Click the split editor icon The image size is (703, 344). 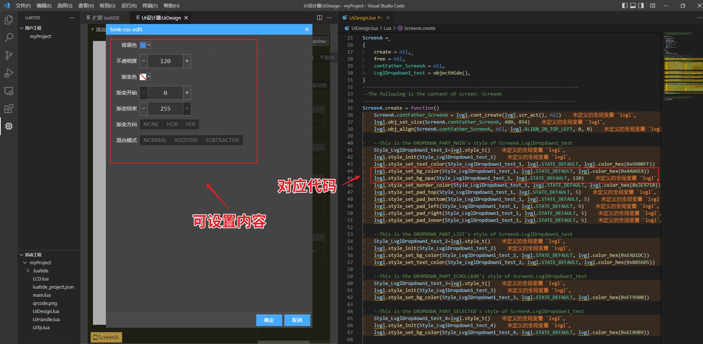(319, 18)
